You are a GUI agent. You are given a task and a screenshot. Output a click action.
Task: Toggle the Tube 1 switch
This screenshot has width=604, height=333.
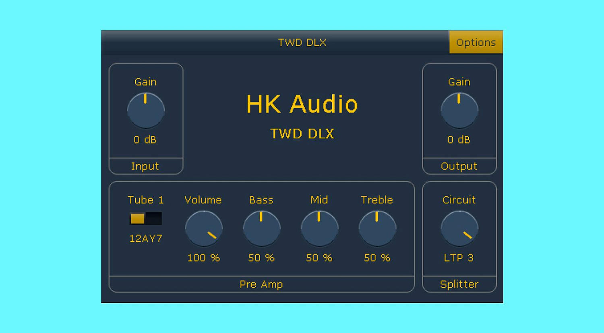[145, 219]
